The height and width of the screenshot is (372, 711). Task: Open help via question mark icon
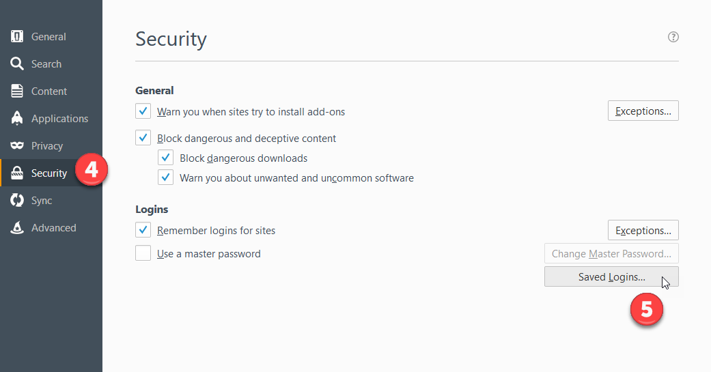[x=673, y=37]
